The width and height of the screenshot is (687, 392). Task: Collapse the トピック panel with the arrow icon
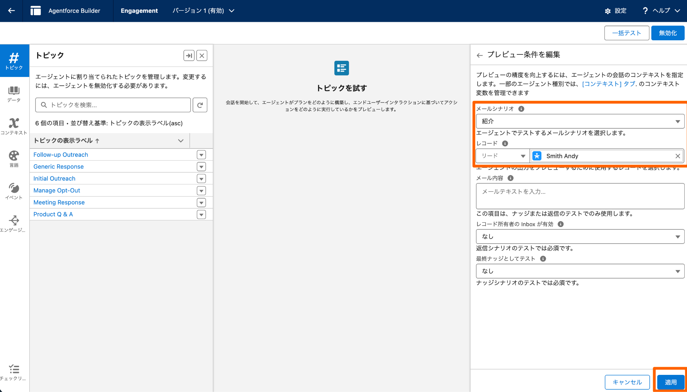coord(189,55)
